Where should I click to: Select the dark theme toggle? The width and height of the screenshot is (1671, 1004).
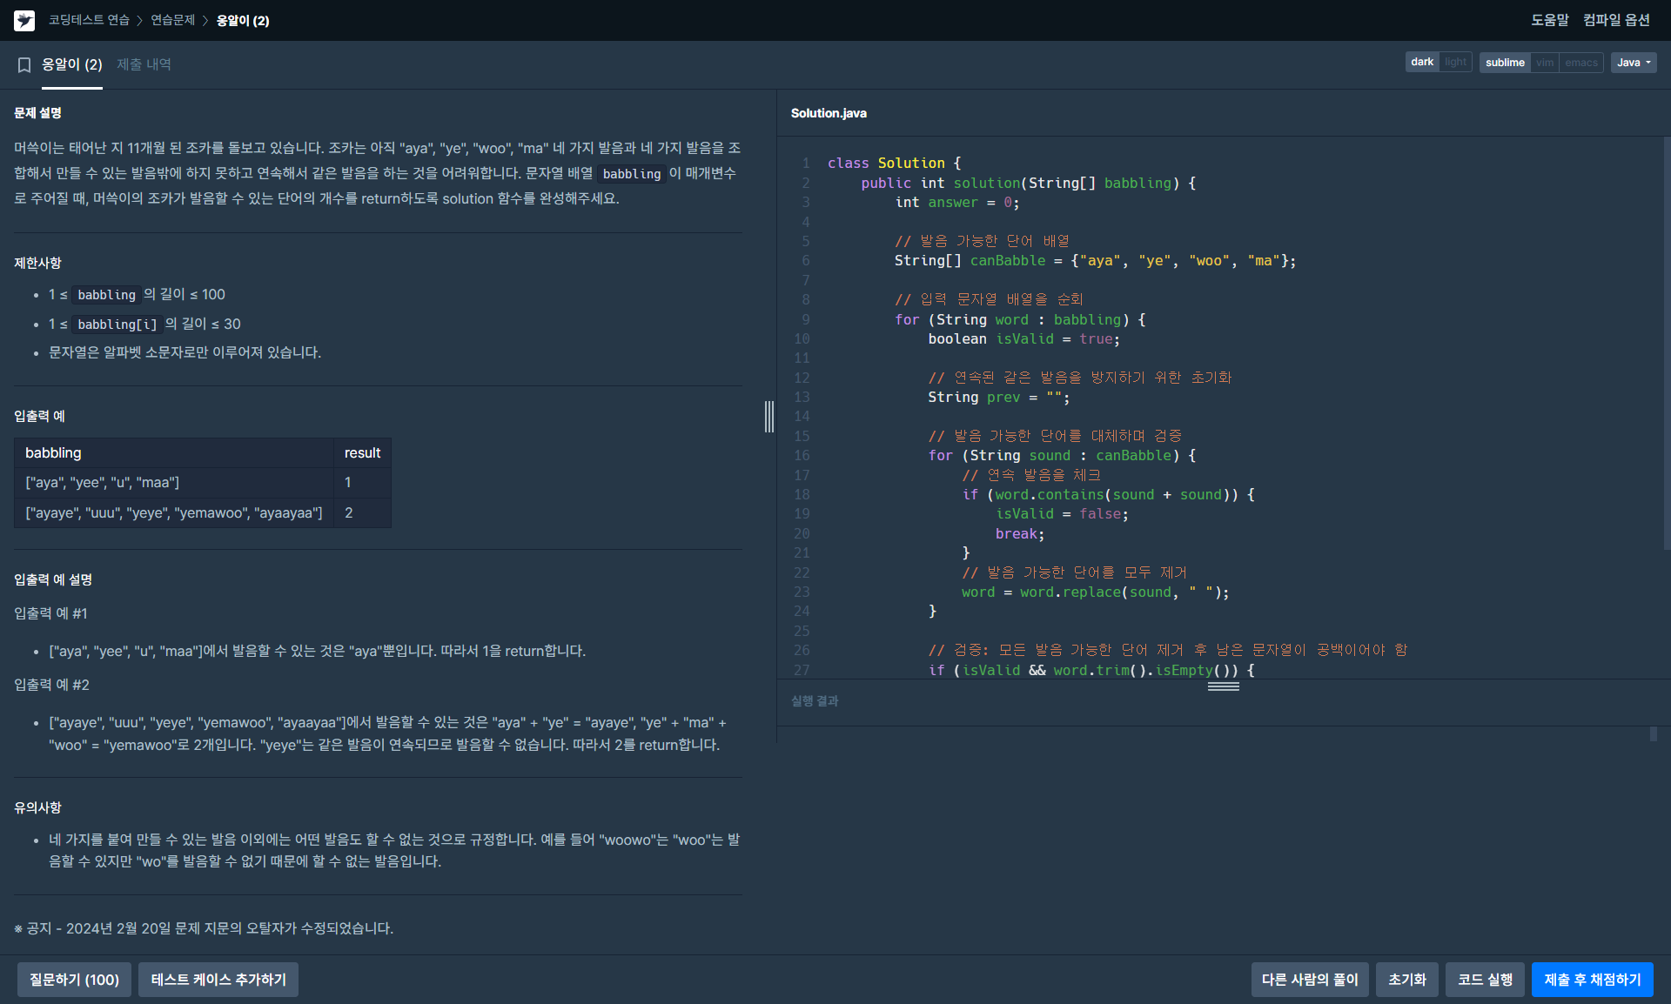click(1422, 63)
